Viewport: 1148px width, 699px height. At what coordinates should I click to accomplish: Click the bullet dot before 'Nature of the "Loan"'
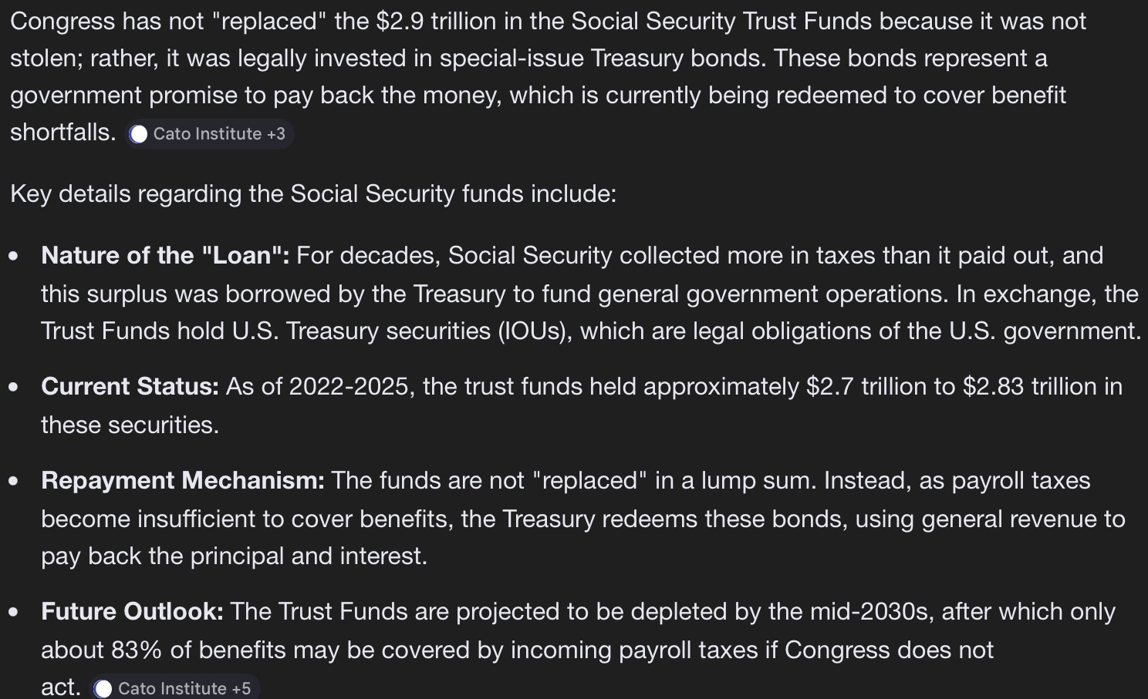[x=14, y=255]
